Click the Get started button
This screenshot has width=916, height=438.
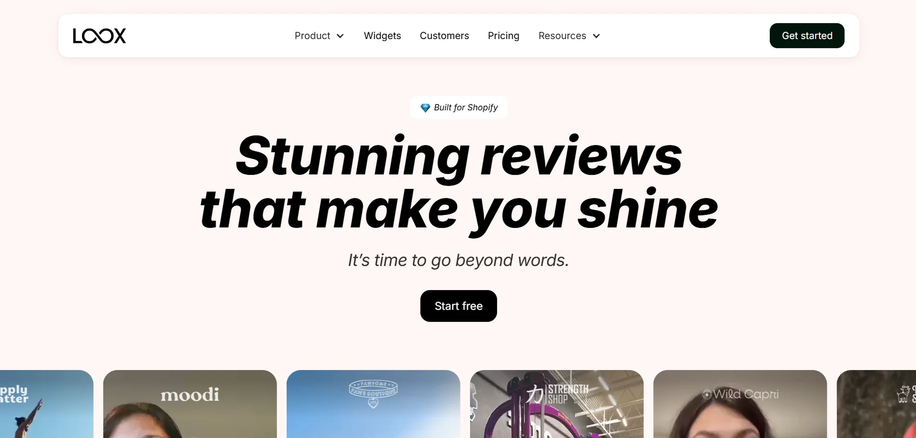807,36
